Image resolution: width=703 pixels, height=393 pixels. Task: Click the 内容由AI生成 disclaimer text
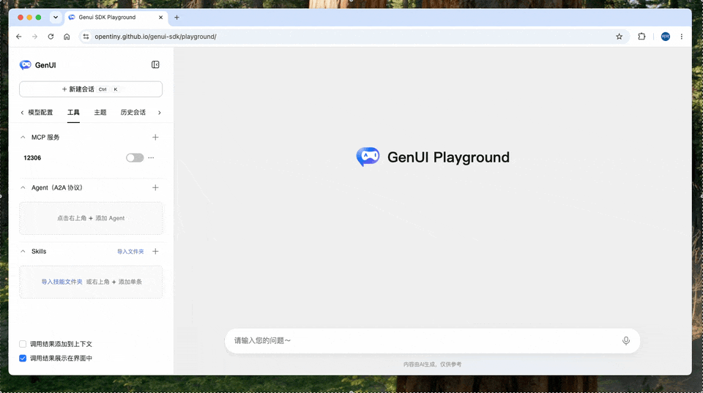click(x=432, y=364)
